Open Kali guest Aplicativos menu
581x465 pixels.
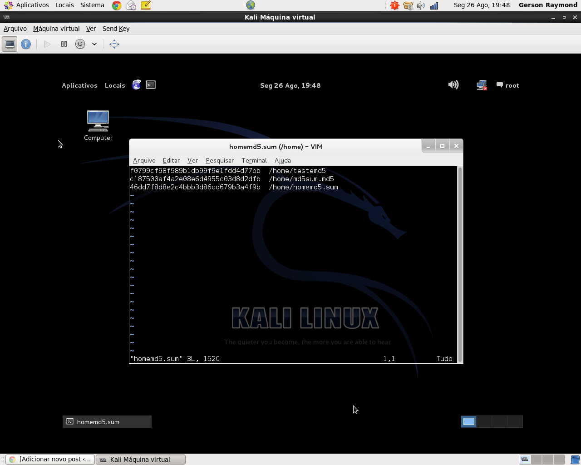[x=79, y=85]
